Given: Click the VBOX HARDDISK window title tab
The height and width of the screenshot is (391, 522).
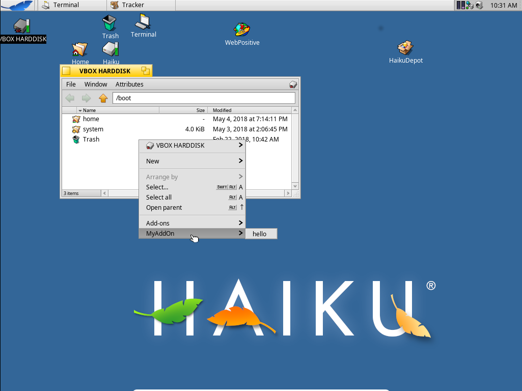Looking at the screenshot, I should click(x=105, y=71).
